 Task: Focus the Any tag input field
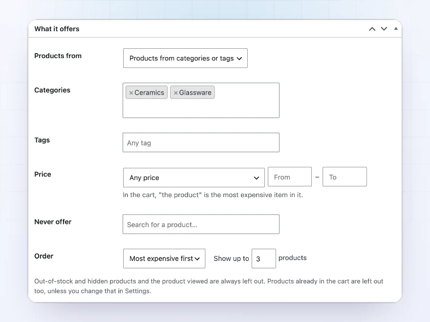coord(201,142)
